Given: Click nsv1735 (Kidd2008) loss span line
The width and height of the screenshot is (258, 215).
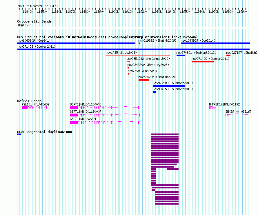Looking at the screenshot, I should [138, 55].
